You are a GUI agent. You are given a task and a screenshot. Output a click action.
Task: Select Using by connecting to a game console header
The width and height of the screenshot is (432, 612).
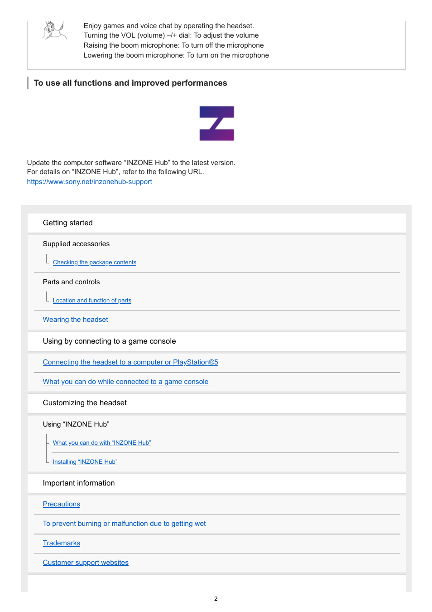tap(216, 341)
